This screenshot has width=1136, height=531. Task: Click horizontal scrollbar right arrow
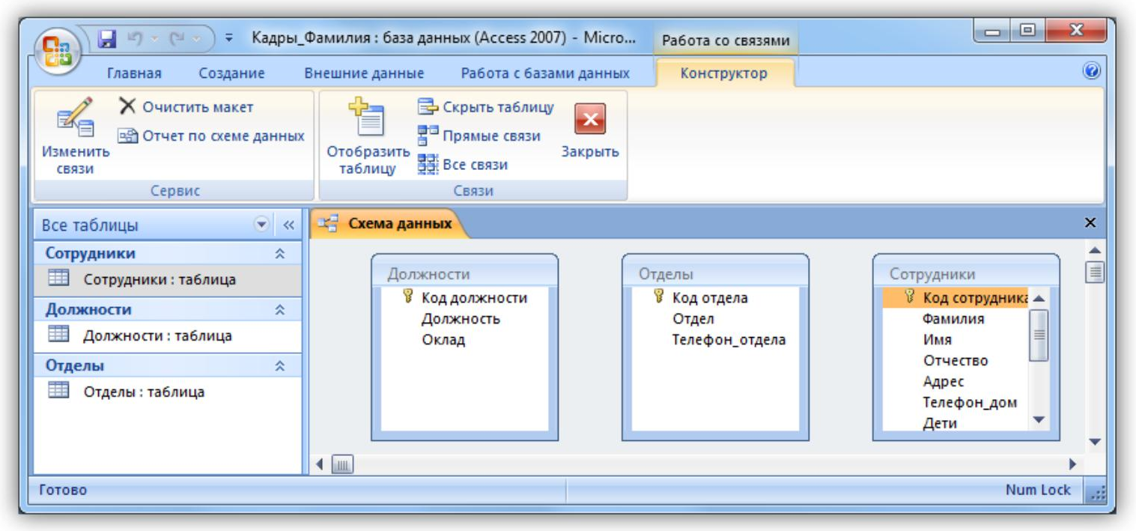tap(1073, 464)
